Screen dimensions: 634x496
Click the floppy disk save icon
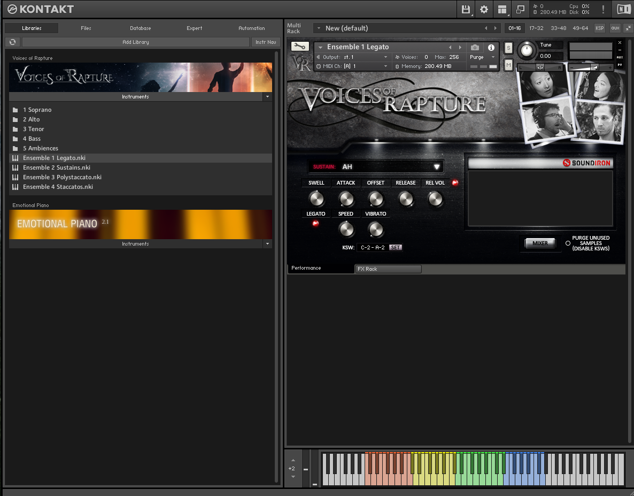466,9
